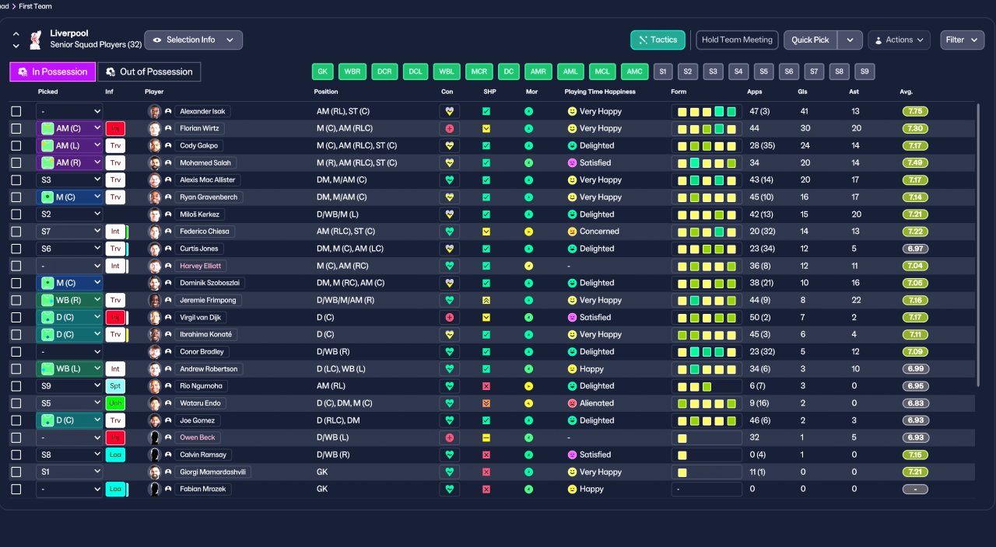Click Giorgi Mamardashvili's red sharpness icon

(x=486, y=472)
